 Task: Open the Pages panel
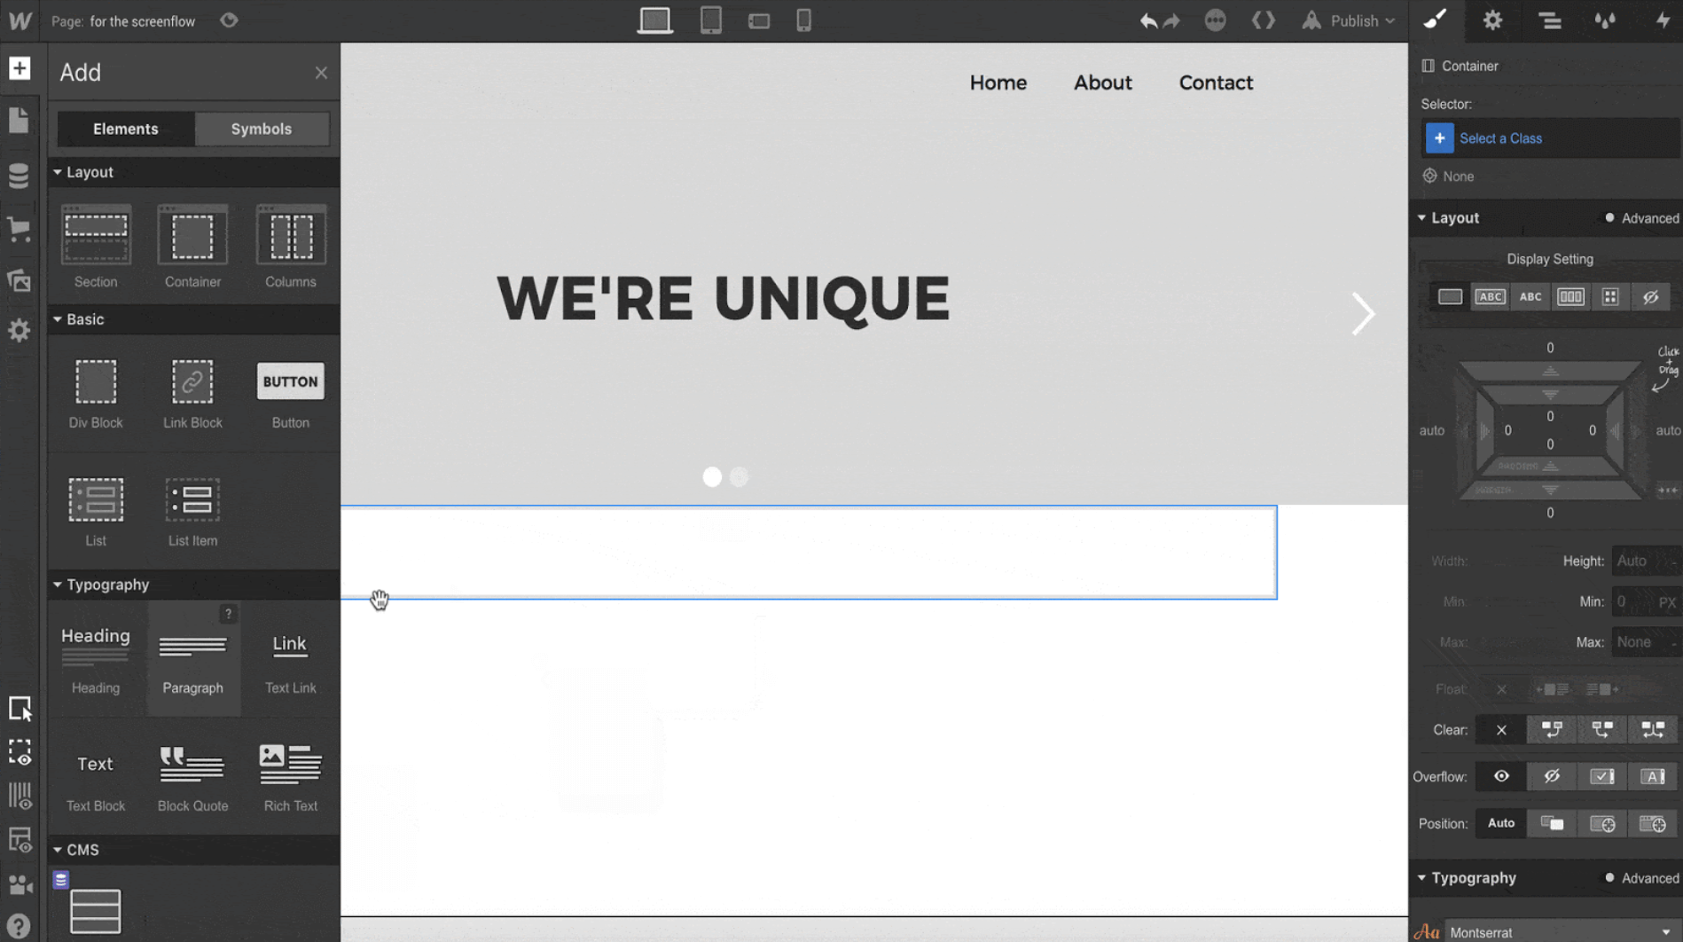(x=20, y=120)
